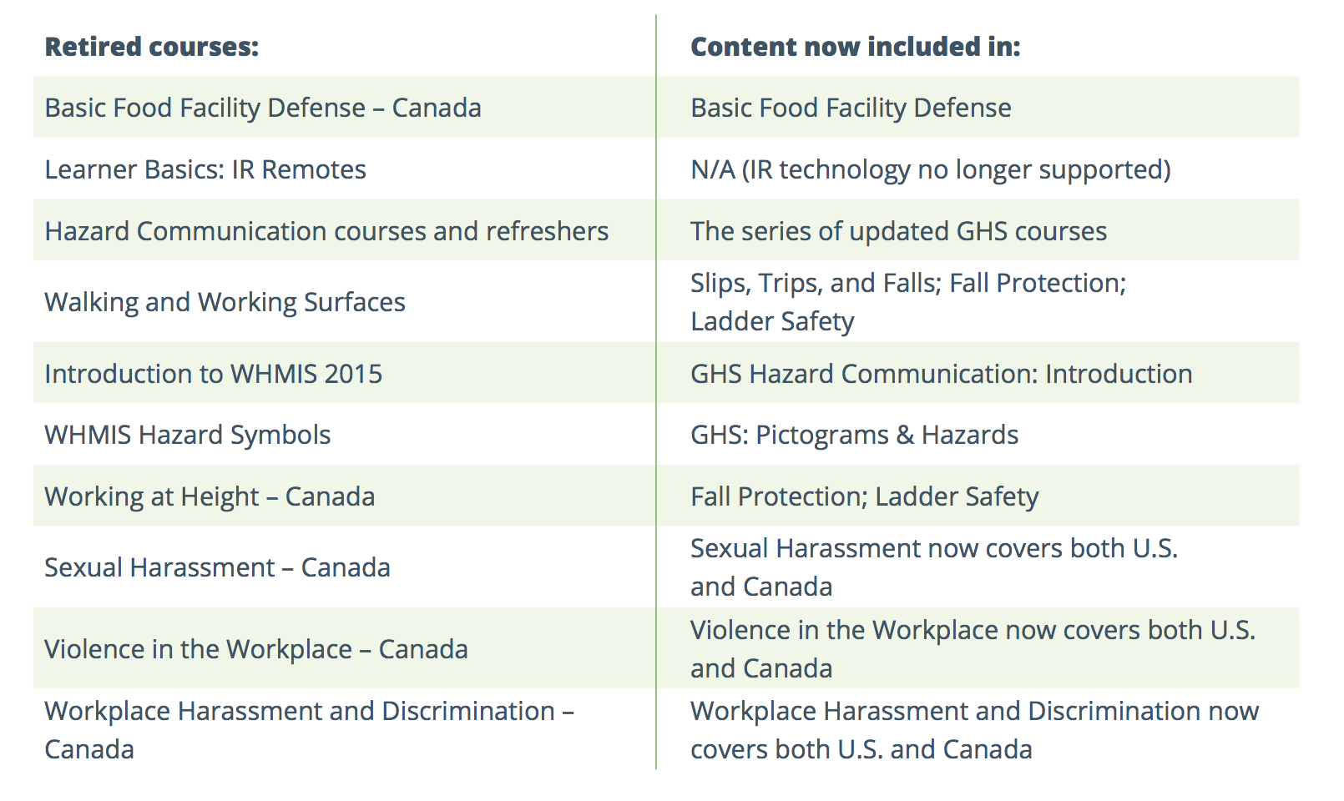Click 'GHS: Pictograms & Hazards' text
Viewport: 1344px width, 801px height.
coord(855,435)
